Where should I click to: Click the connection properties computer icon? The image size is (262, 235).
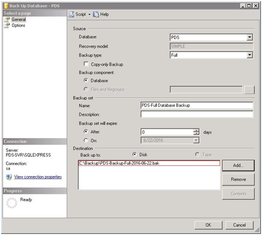coord(9,177)
